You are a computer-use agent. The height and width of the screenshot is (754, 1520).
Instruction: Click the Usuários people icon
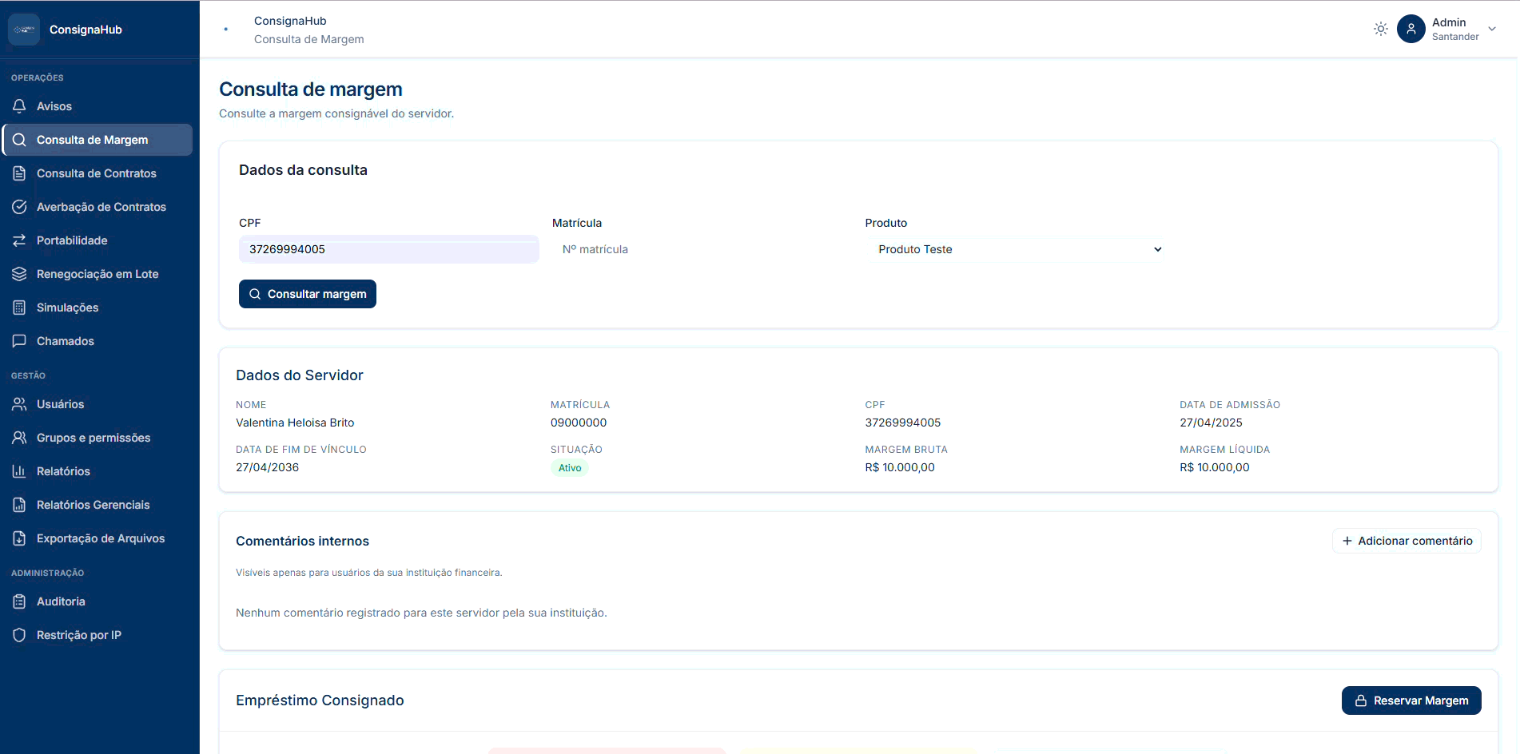(x=19, y=404)
